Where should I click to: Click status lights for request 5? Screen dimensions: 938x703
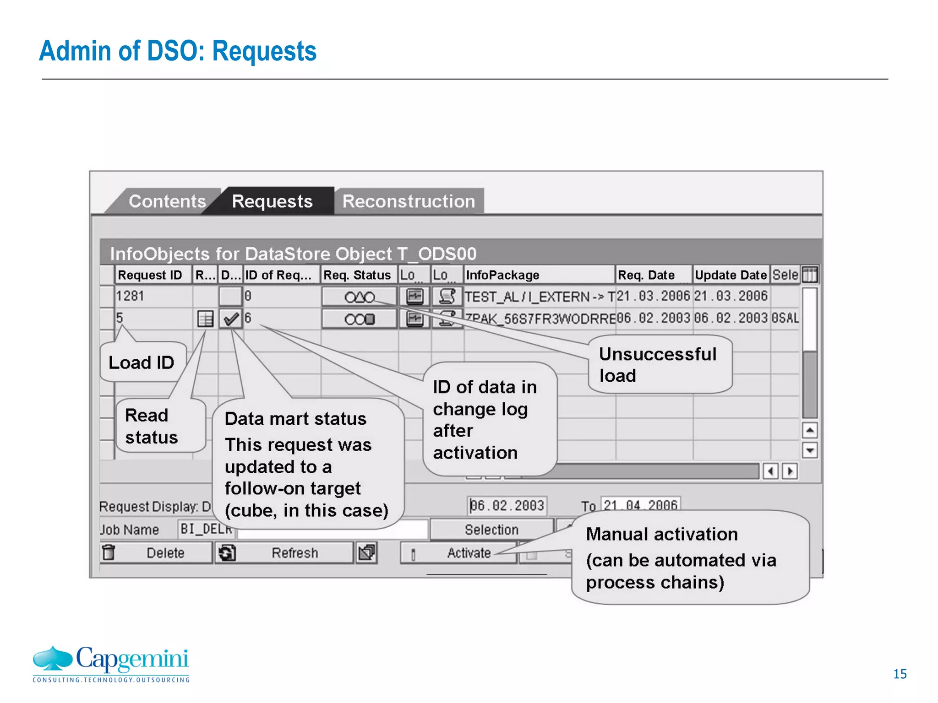[x=360, y=319]
